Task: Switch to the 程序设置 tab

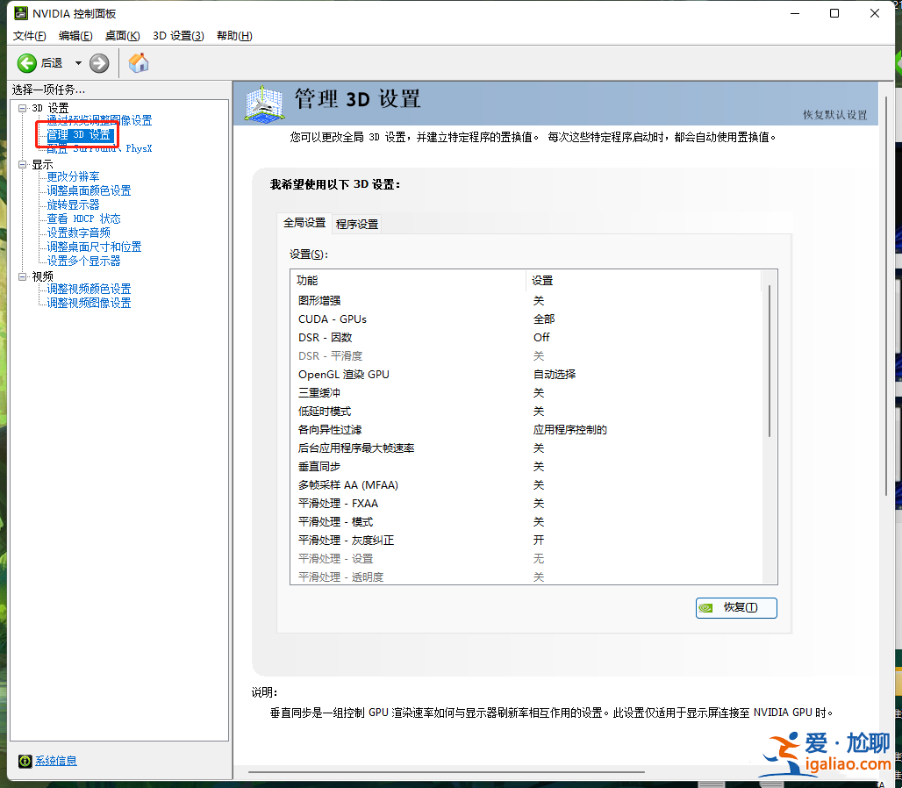Action: 354,224
